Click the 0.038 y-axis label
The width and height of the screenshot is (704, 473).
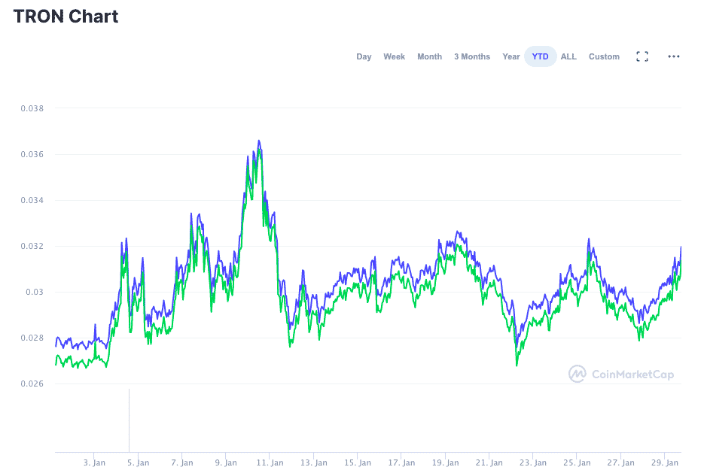(x=32, y=108)
